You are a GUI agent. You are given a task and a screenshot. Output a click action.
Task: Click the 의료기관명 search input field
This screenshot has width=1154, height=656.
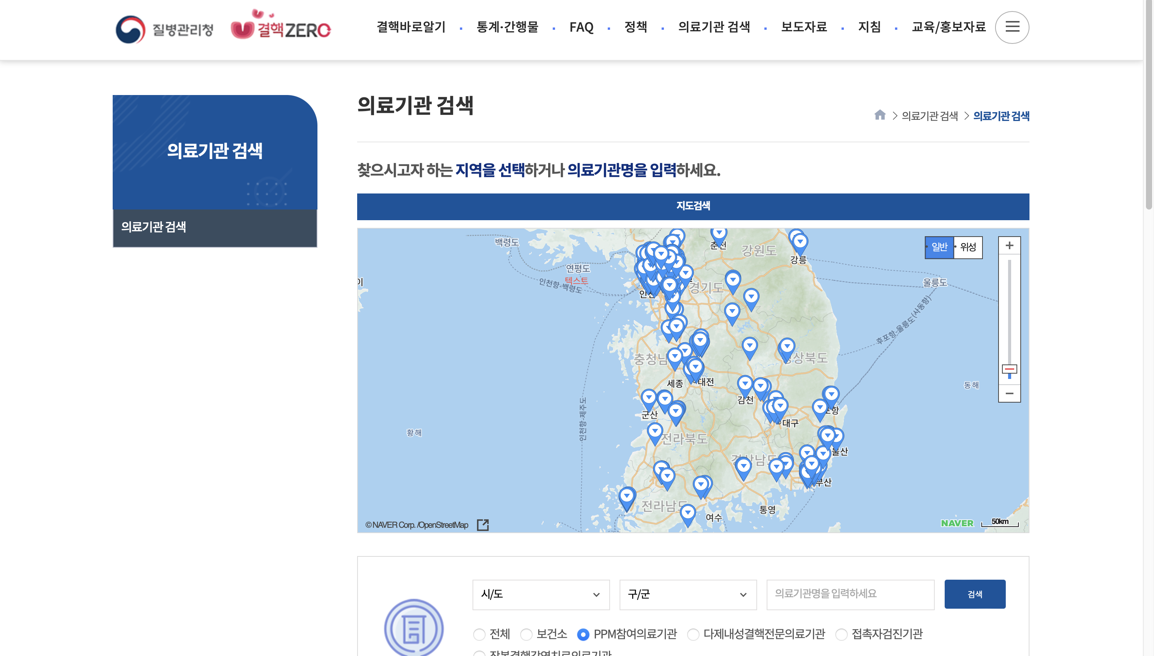click(850, 594)
